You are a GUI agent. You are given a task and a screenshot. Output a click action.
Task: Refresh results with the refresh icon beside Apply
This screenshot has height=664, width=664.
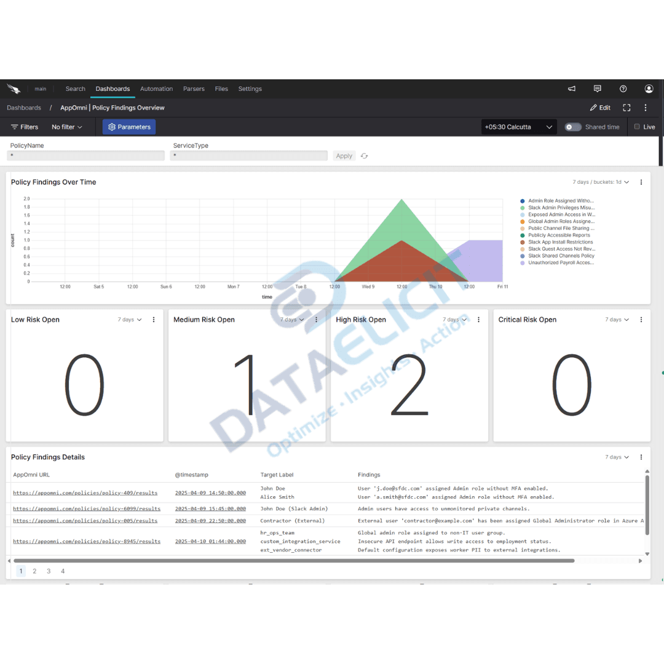click(x=364, y=156)
